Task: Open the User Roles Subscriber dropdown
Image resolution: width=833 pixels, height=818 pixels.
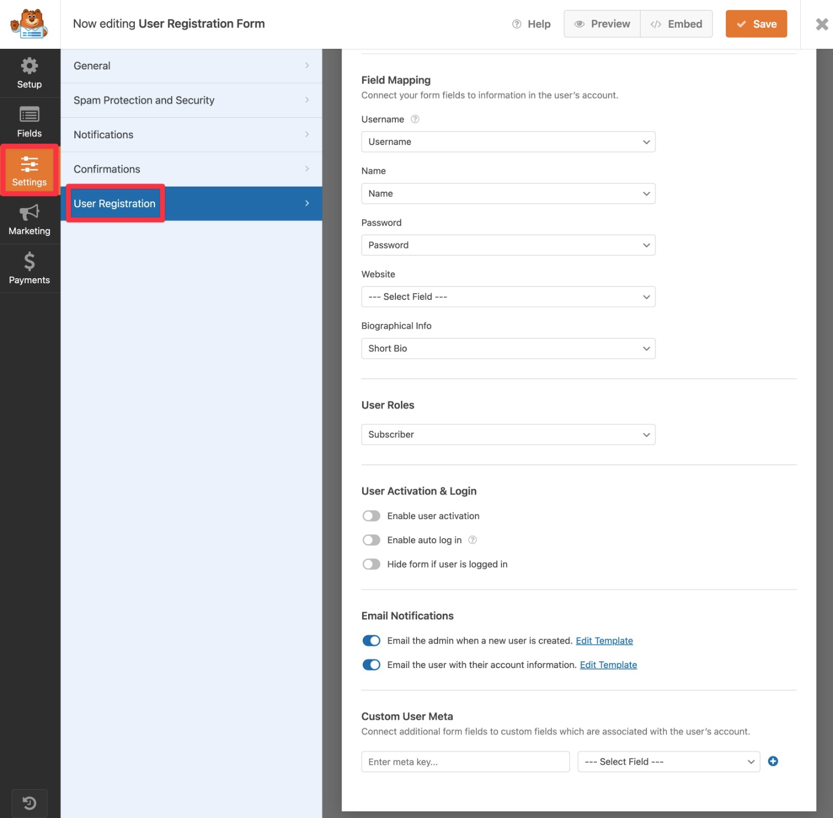Action: [508, 434]
